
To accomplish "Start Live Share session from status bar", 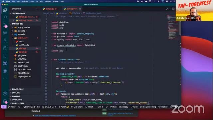I will [77, 107].
